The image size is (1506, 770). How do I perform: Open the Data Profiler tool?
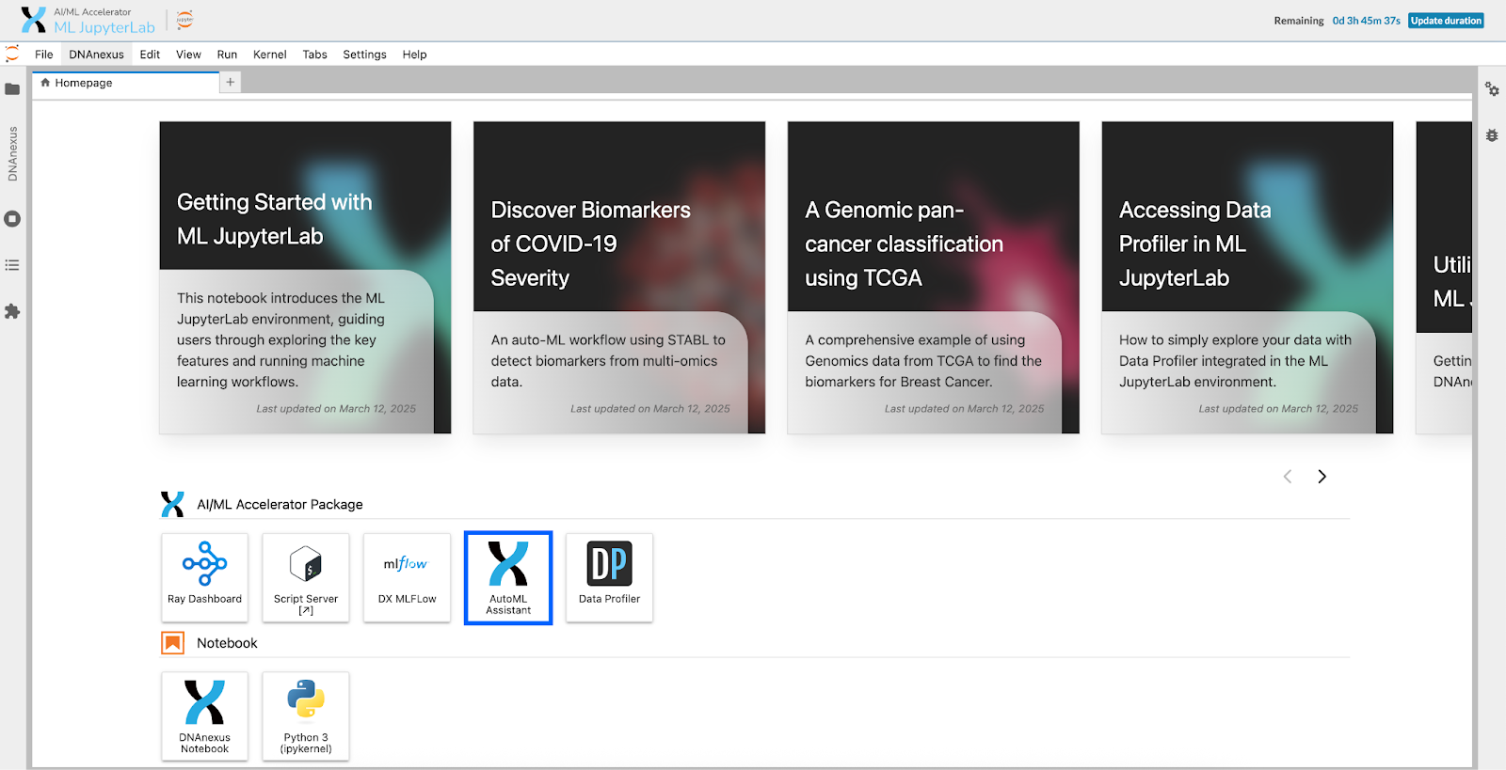[609, 576]
